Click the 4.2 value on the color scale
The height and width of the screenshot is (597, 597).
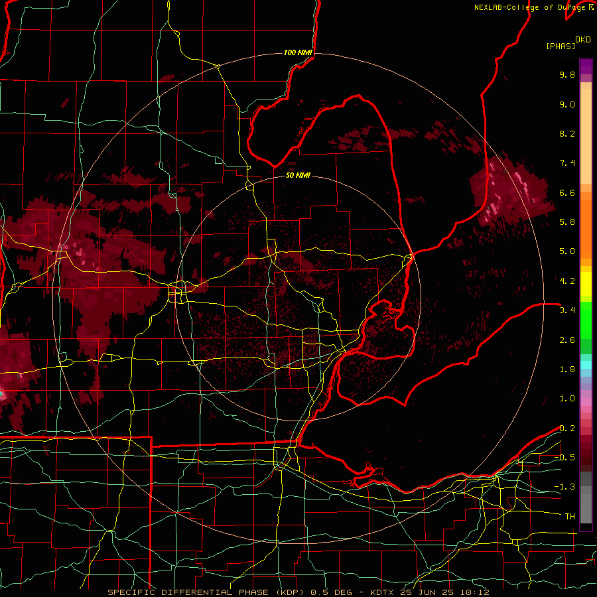[x=567, y=281]
